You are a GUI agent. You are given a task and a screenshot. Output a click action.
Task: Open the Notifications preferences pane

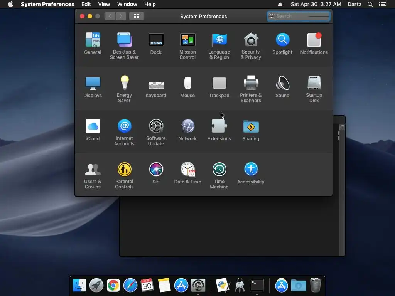point(314,44)
